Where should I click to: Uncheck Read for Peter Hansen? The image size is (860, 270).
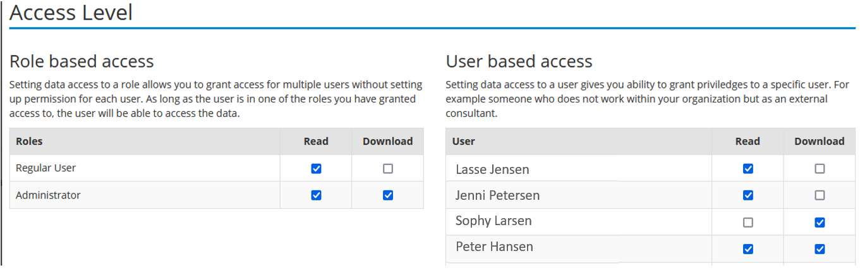click(748, 249)
